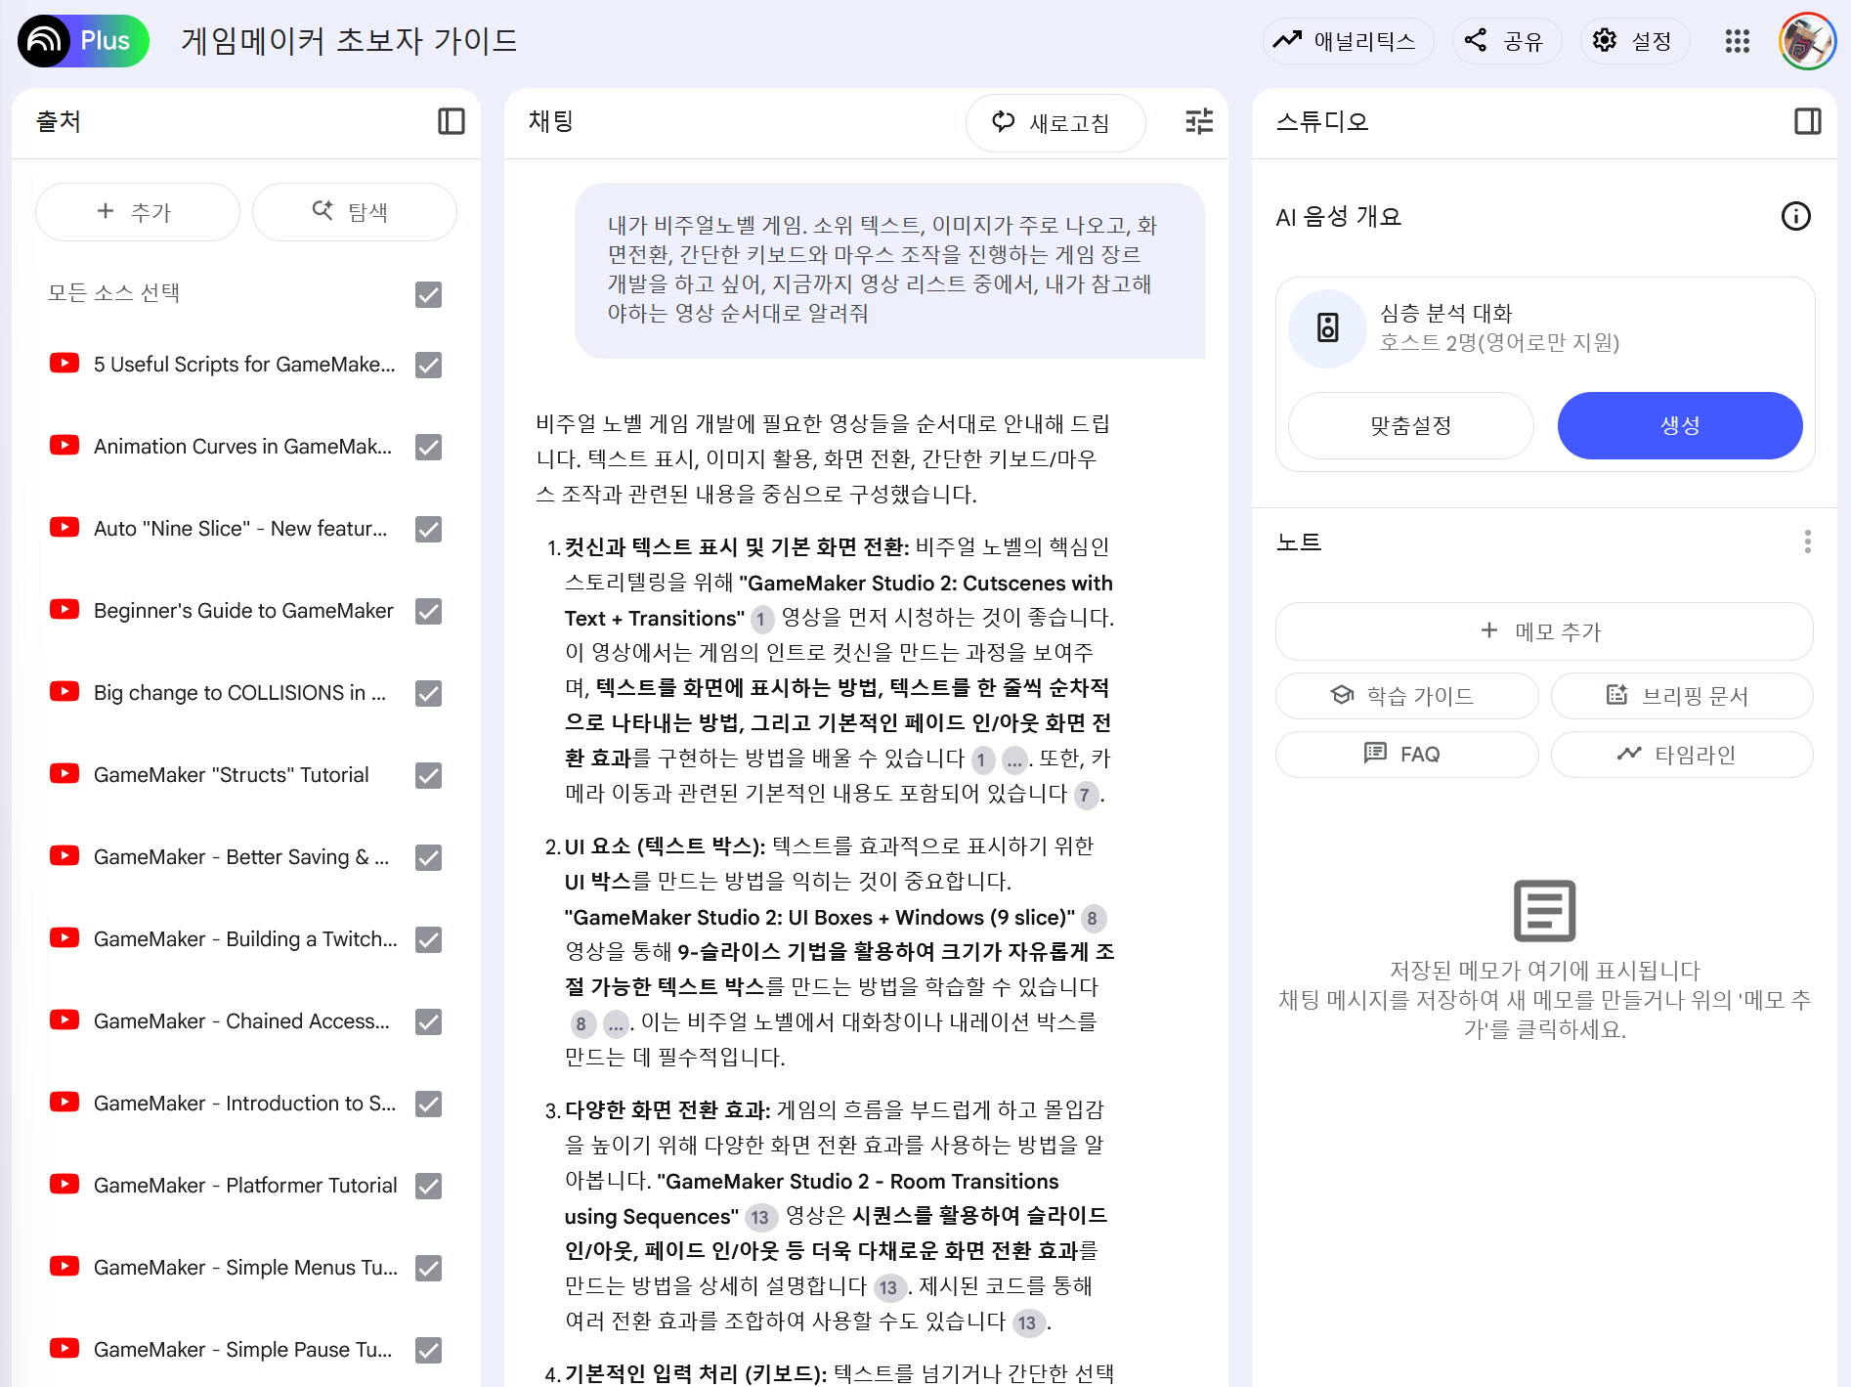
Task: Create a study guide
Action: (x=1406, y=695)
